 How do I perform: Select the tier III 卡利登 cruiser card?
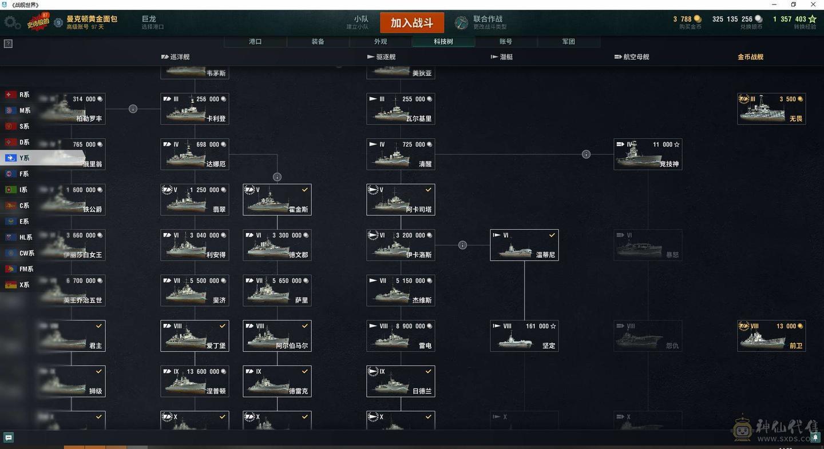tap(195, 109)
